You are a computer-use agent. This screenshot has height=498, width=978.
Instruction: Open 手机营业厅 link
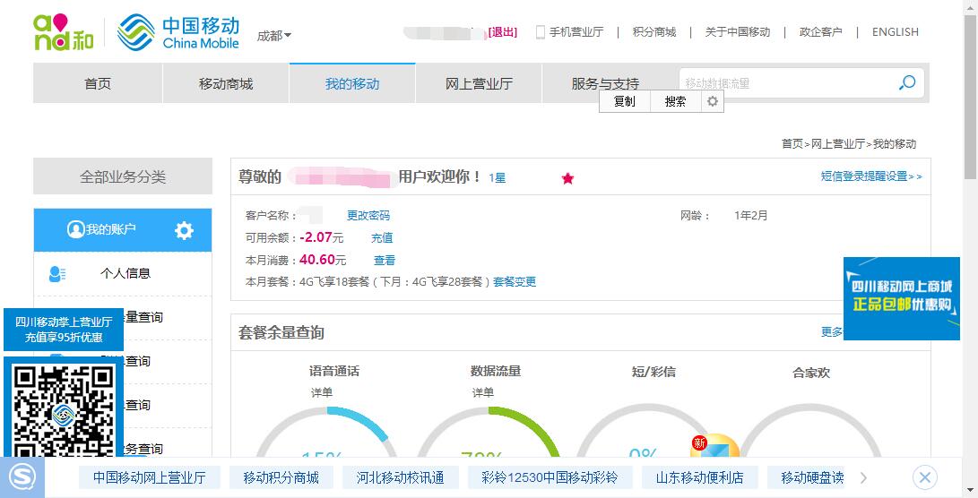tap(576, 31)
